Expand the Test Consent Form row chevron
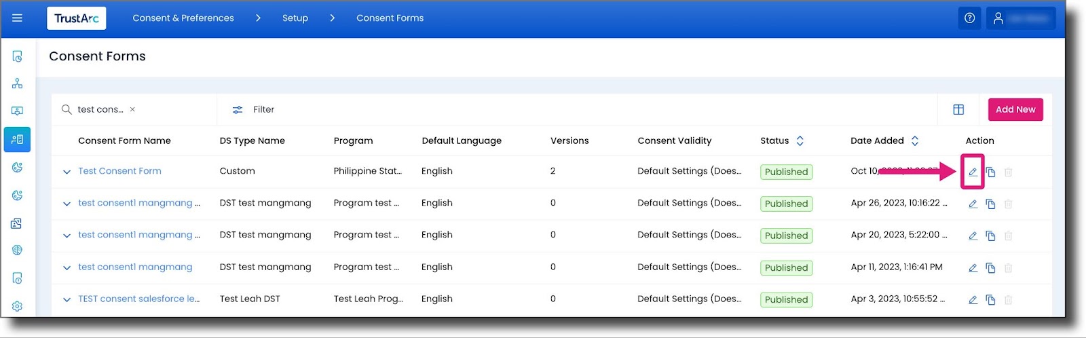1086x338 pixels. pyautogui.click(x=67, y=172)
